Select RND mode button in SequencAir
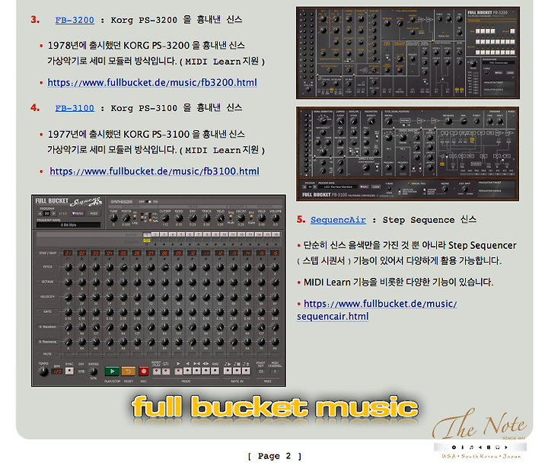 click(215, 372)
